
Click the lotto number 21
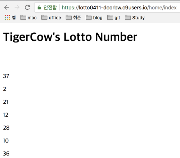pyautogui.click(x=6, y=102)
